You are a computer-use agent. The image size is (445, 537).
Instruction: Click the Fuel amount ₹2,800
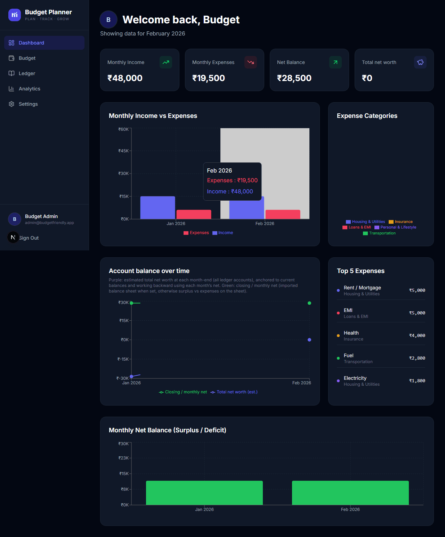[x=417, y=358]
